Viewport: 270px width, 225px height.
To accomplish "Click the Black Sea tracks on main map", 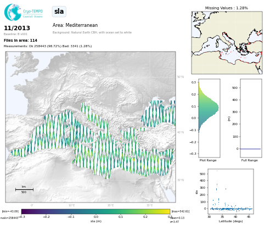I will tap(158, 114).
